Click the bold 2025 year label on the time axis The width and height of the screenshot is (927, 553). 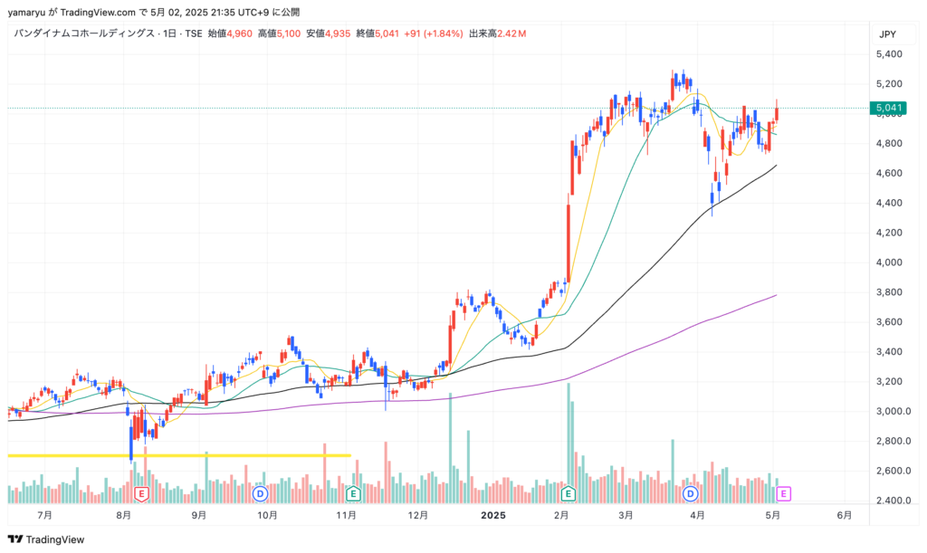[493, 515]
